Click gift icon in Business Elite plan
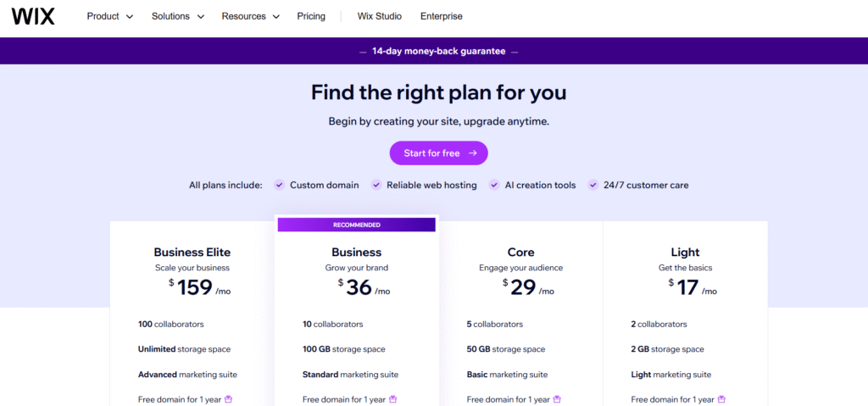 click(228, 399)
